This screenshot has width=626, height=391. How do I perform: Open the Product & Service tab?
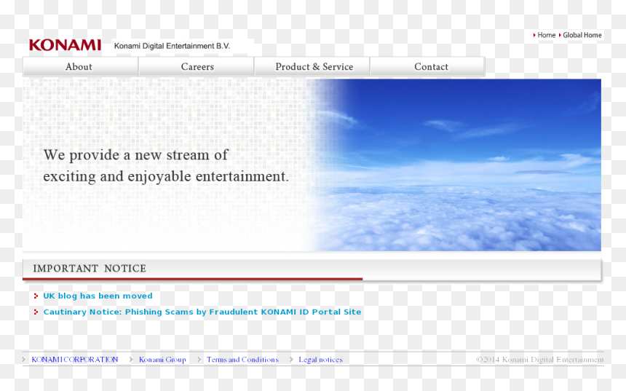tap(312, 67)
